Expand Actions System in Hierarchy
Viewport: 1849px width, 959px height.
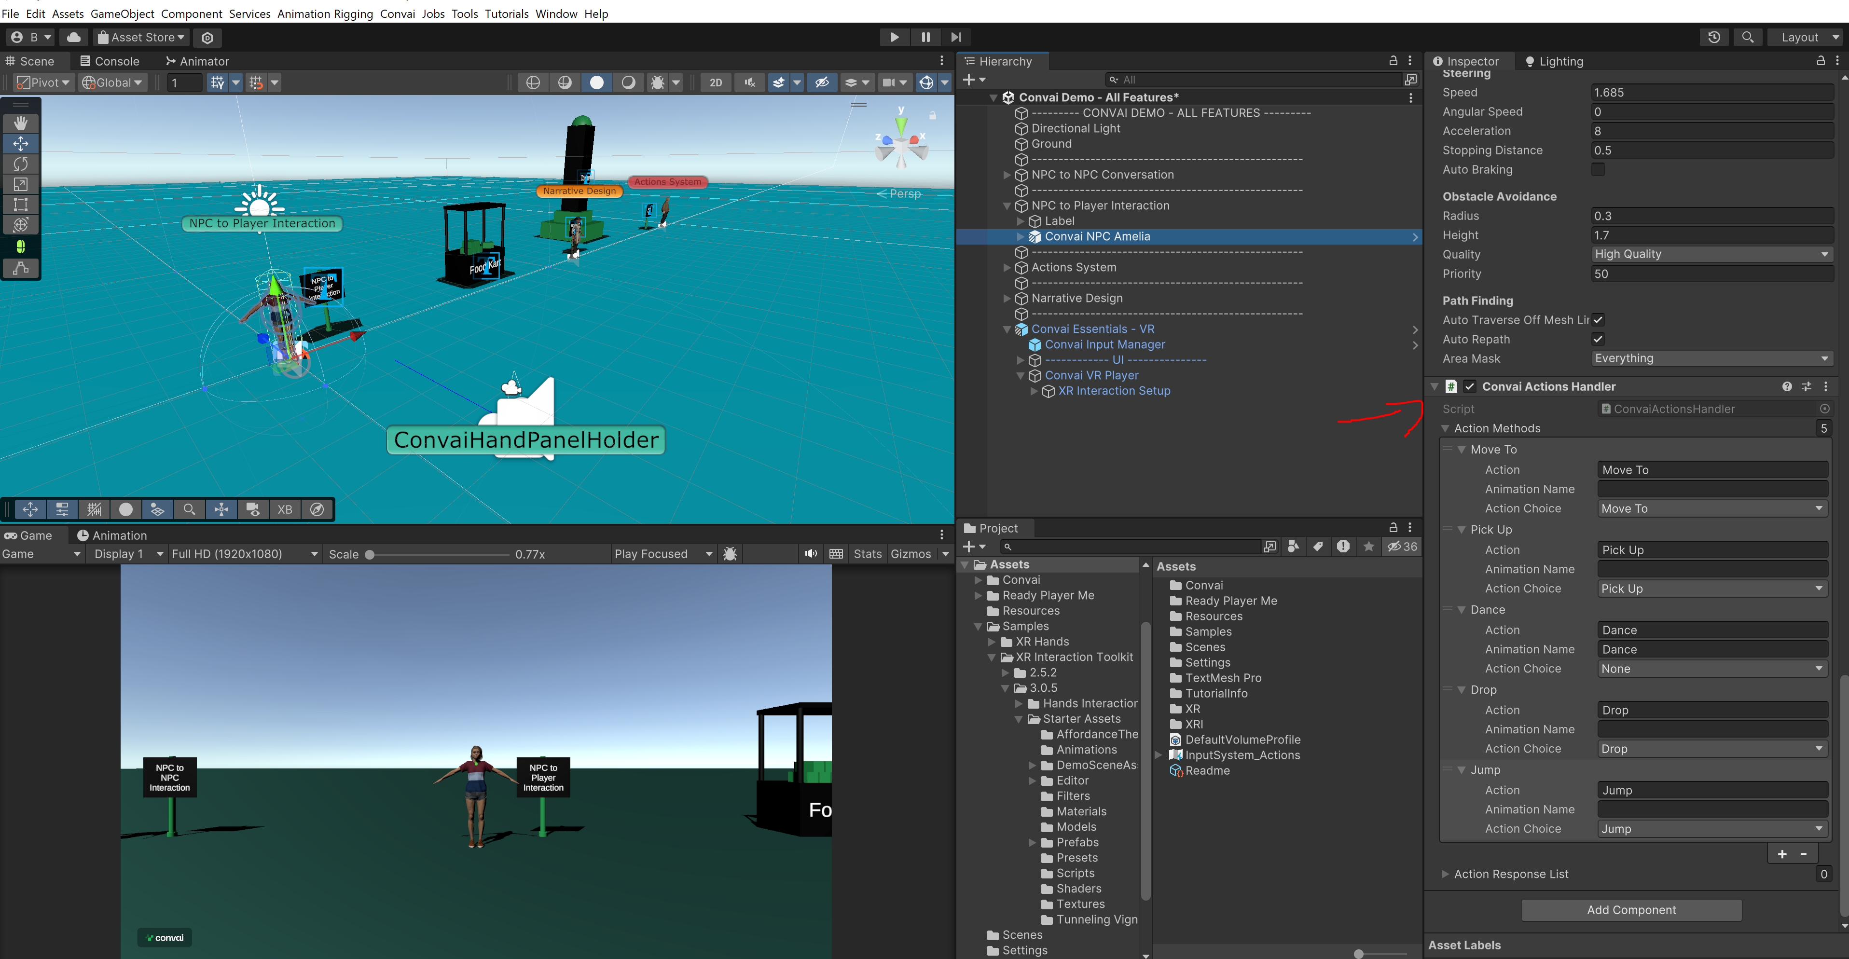(x=1007, y=267)
